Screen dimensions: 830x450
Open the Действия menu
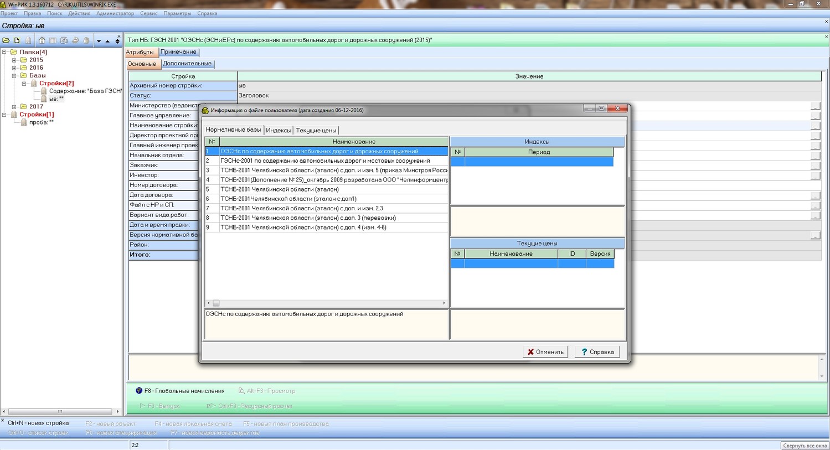[79, 13]
